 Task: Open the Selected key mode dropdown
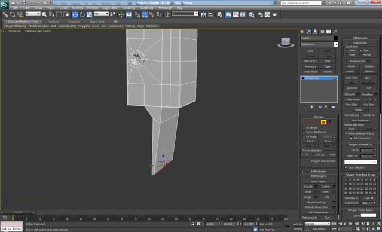pos(317,224)
